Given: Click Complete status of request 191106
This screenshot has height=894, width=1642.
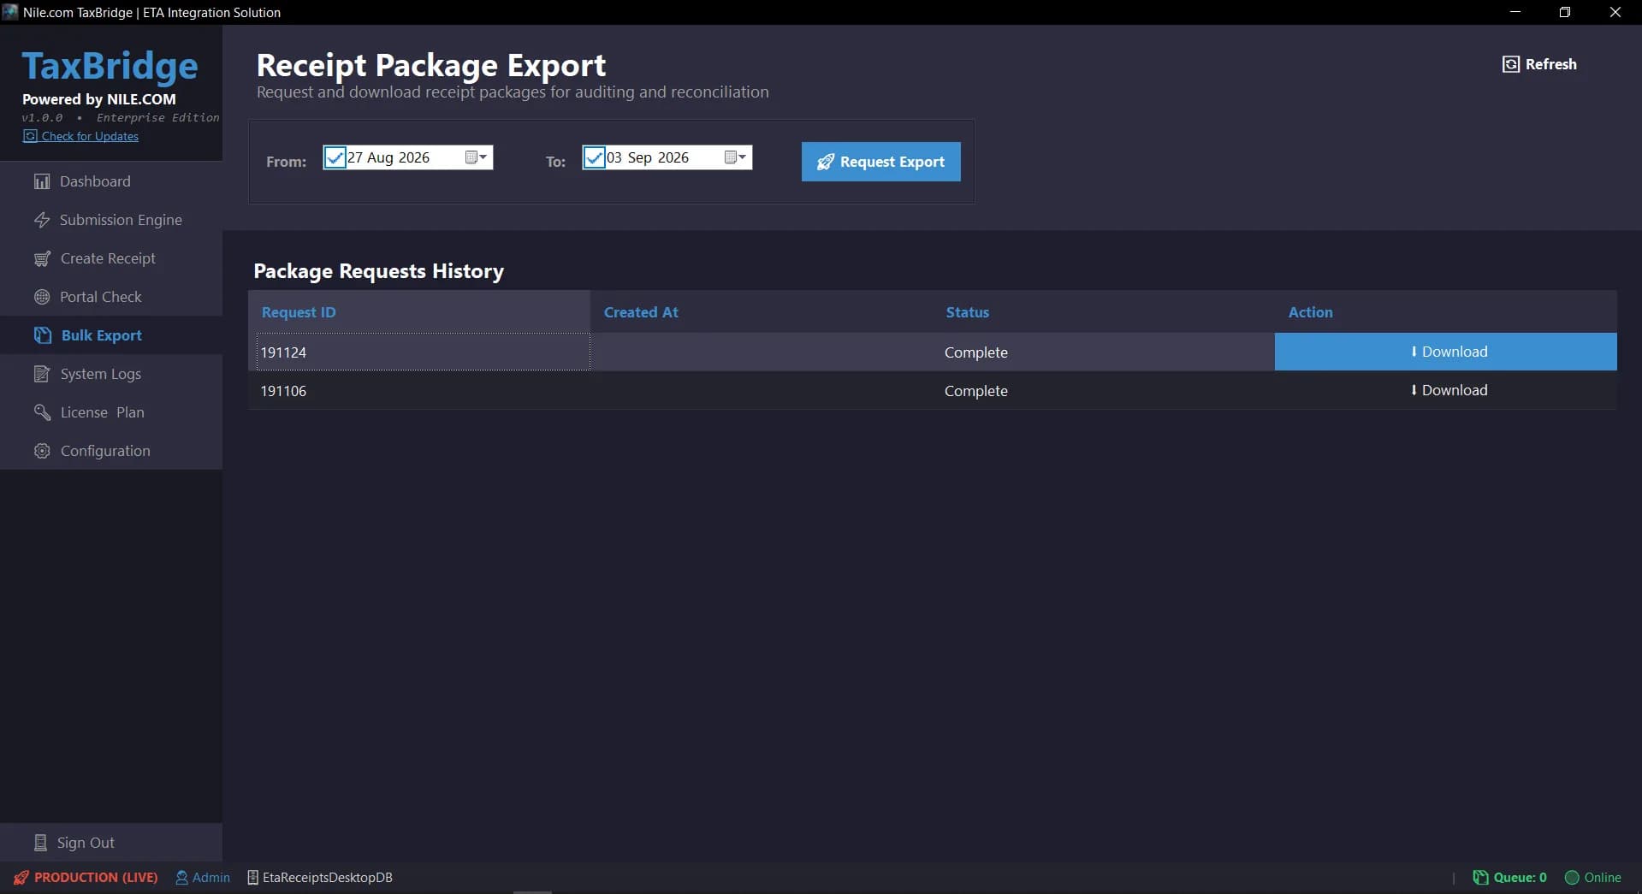Looking at the screenshot, I should tap(976, 391).
